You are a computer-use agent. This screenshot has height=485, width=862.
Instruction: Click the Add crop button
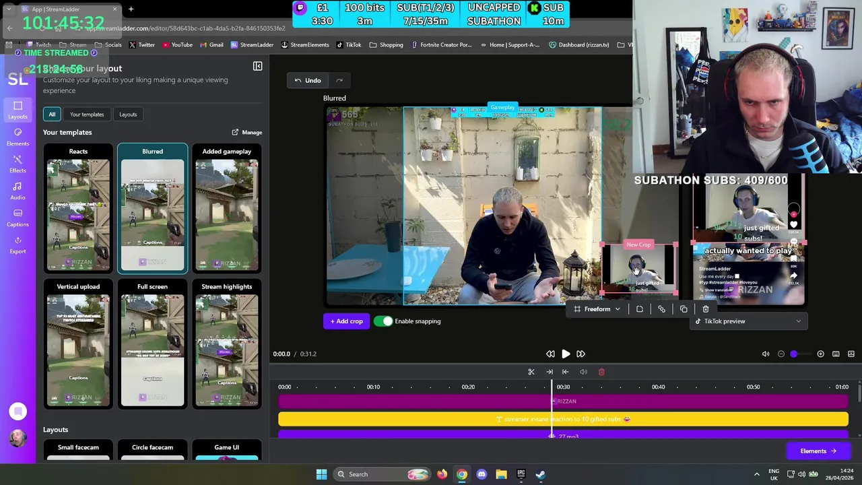click(x=346, y=321)
